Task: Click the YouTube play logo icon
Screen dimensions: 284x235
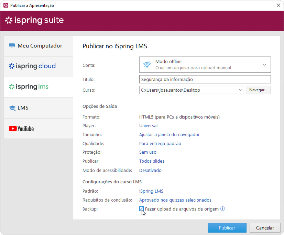Action: point(13,129)
